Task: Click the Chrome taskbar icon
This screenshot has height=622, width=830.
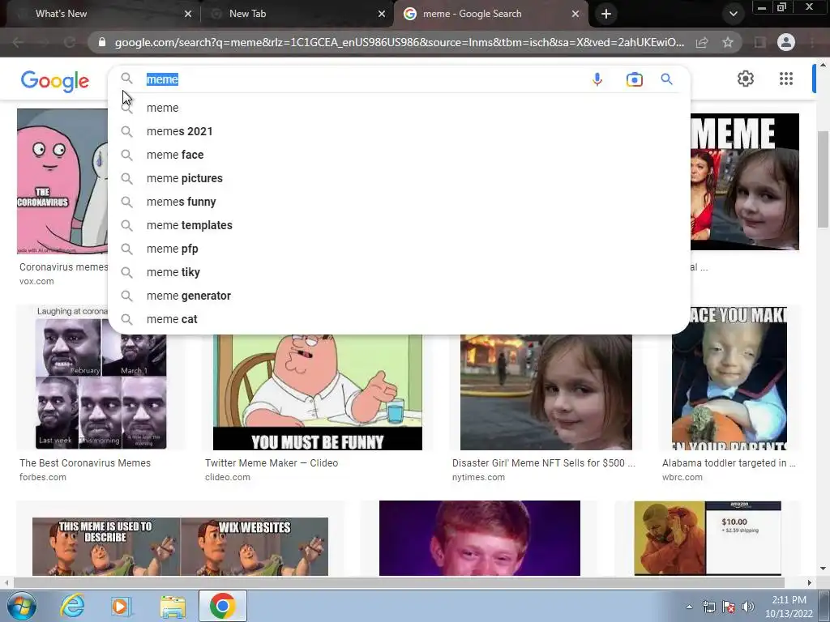Action: click(222, 606)
